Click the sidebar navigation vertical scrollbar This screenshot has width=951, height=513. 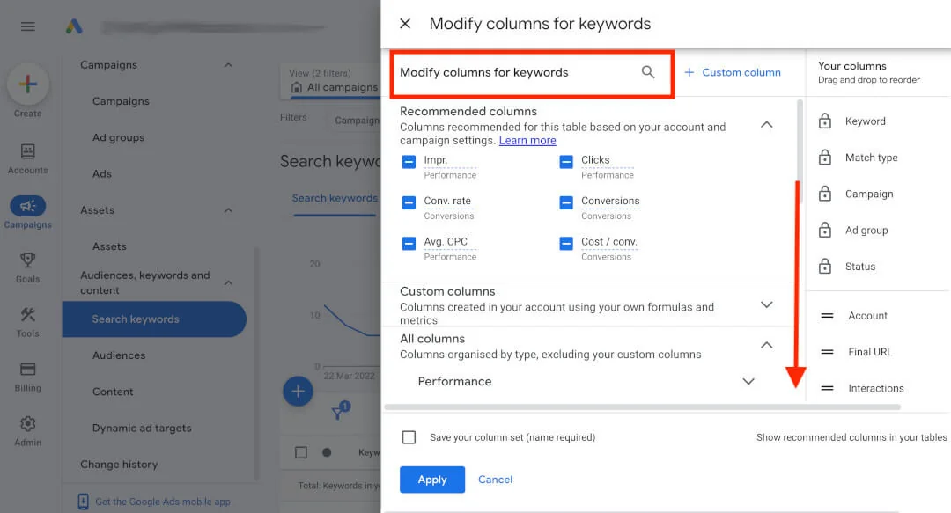tap(256, 363)
